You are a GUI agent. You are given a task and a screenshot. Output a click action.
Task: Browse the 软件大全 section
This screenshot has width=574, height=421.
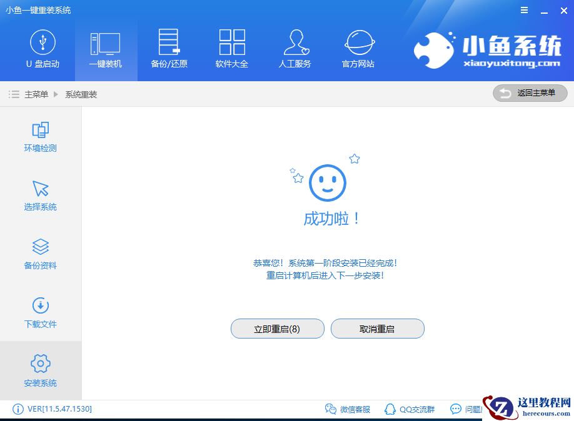point(231,49)
